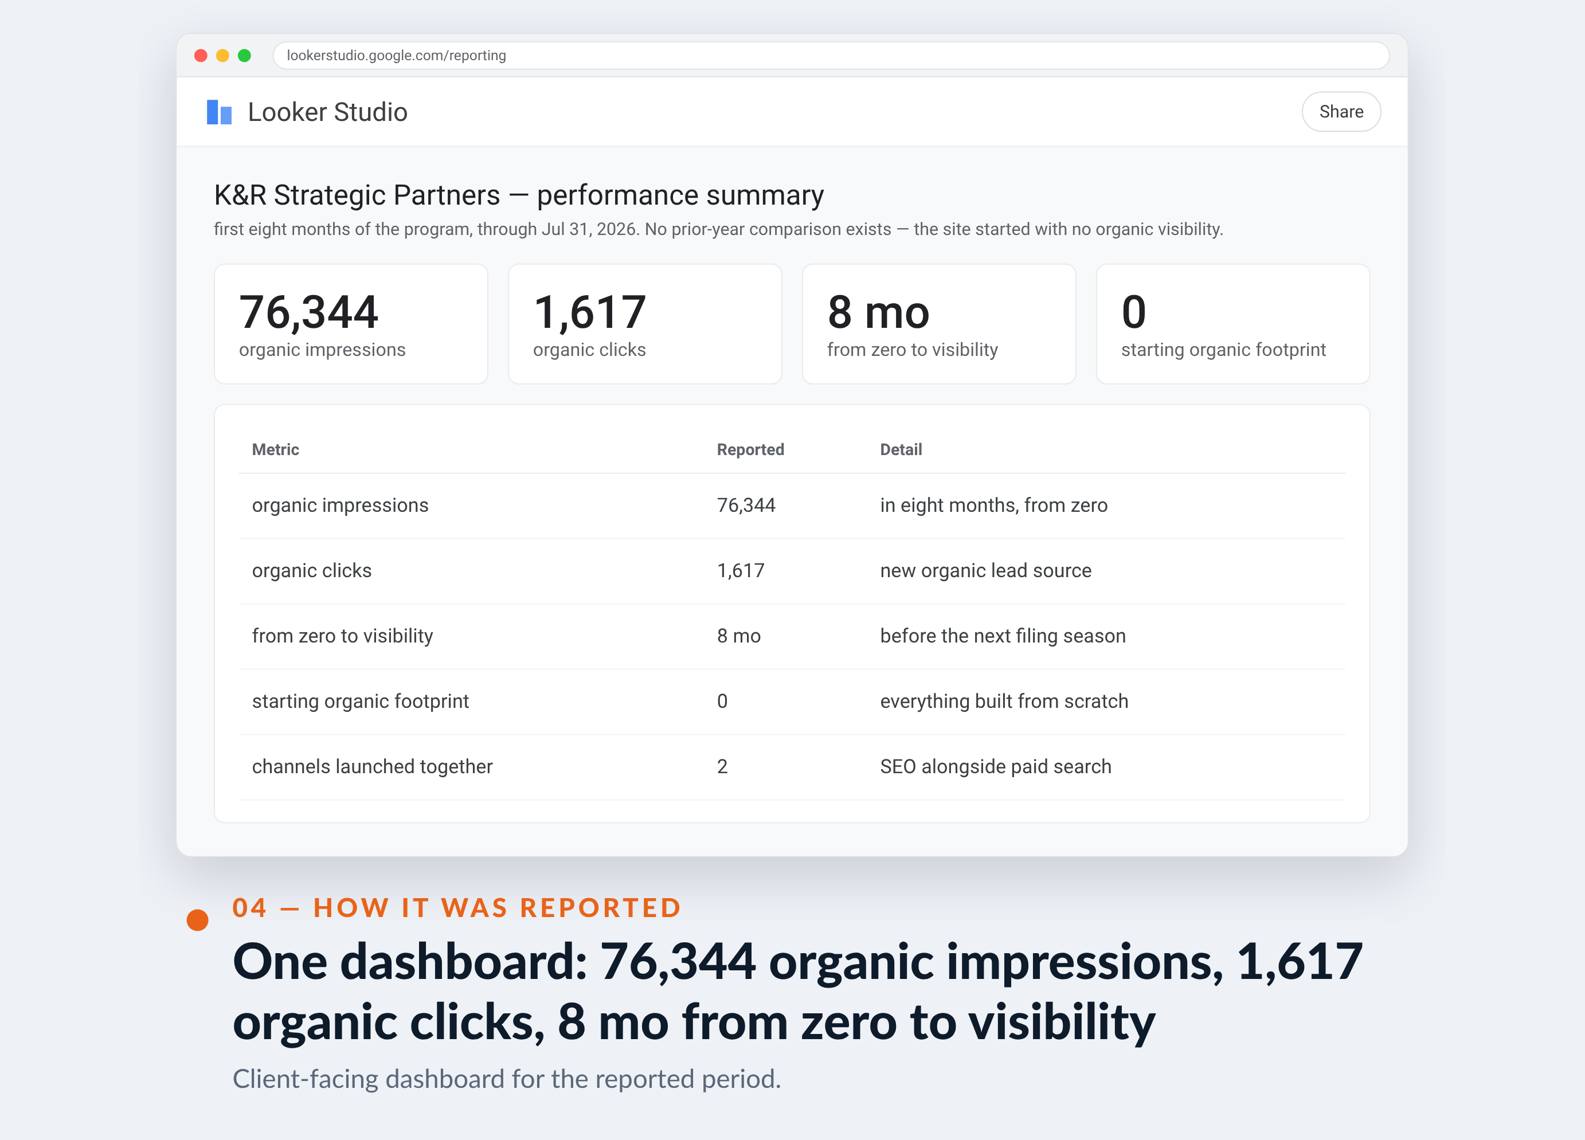Screen dimensions: 1585x1140
Task: Click 'starting organic footprint' table row label
Action: point(360,701)
